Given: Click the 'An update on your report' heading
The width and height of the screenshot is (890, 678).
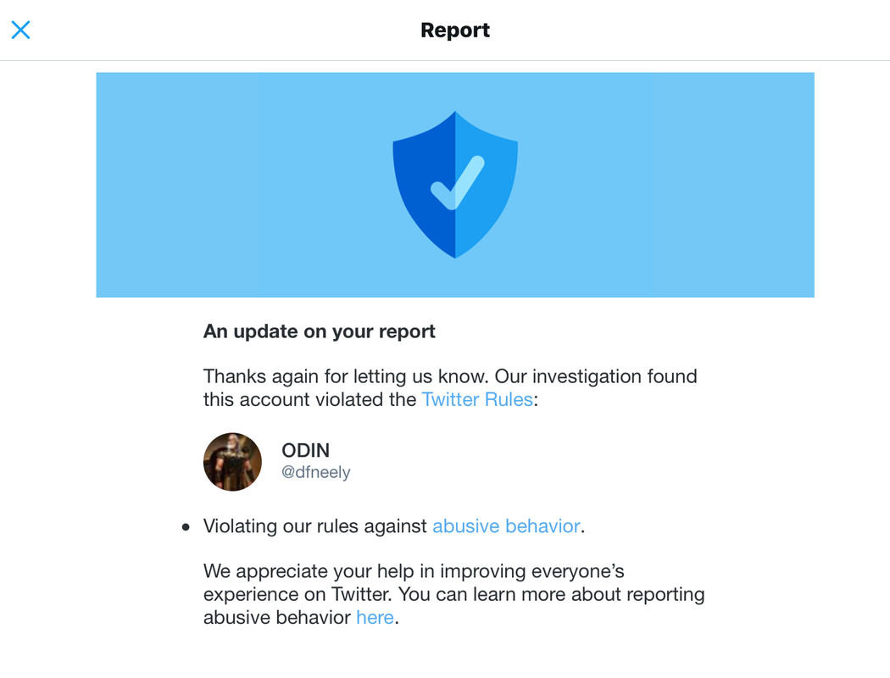Looking at the screenshot, I should [320, 331].
